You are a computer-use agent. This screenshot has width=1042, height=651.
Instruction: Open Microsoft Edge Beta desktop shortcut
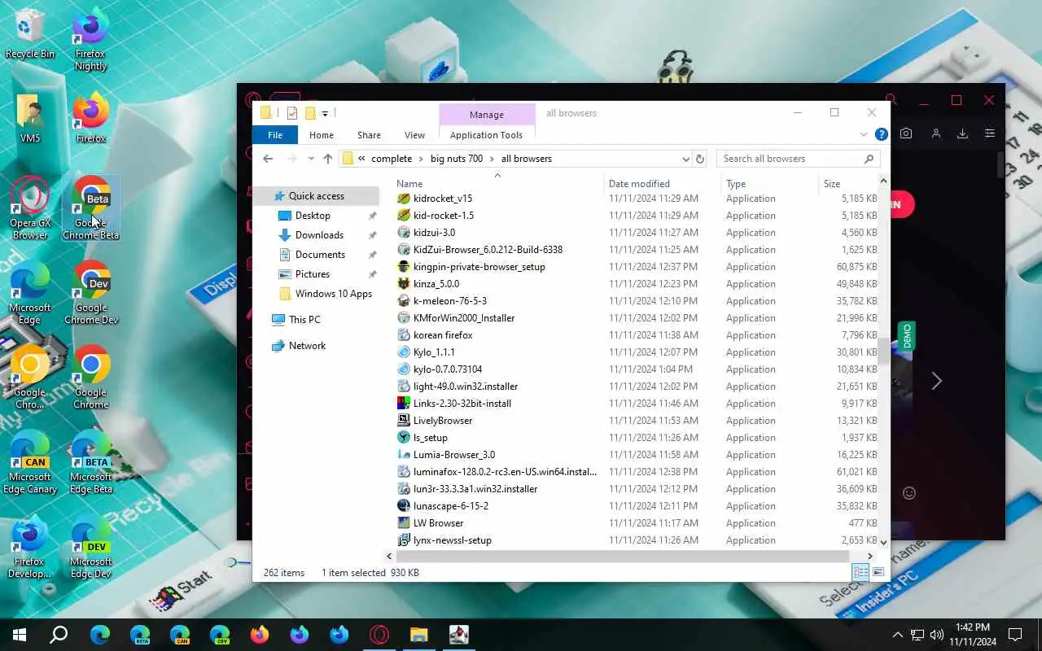tap(91, 462)
